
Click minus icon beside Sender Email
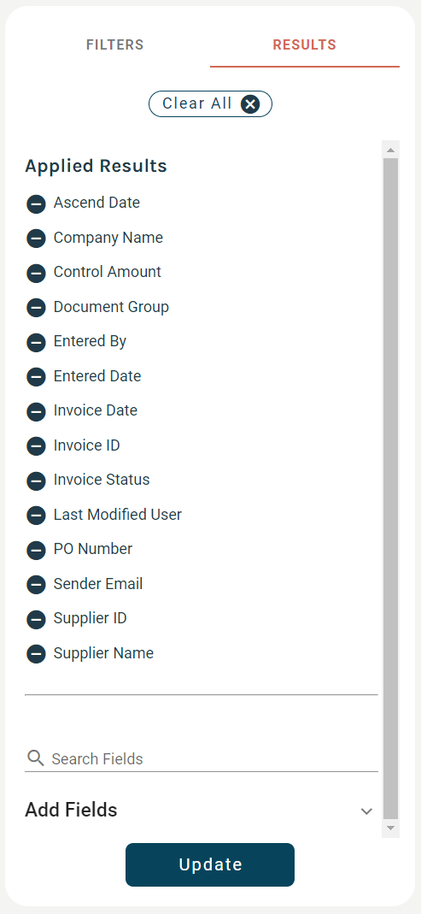[36, 585]
